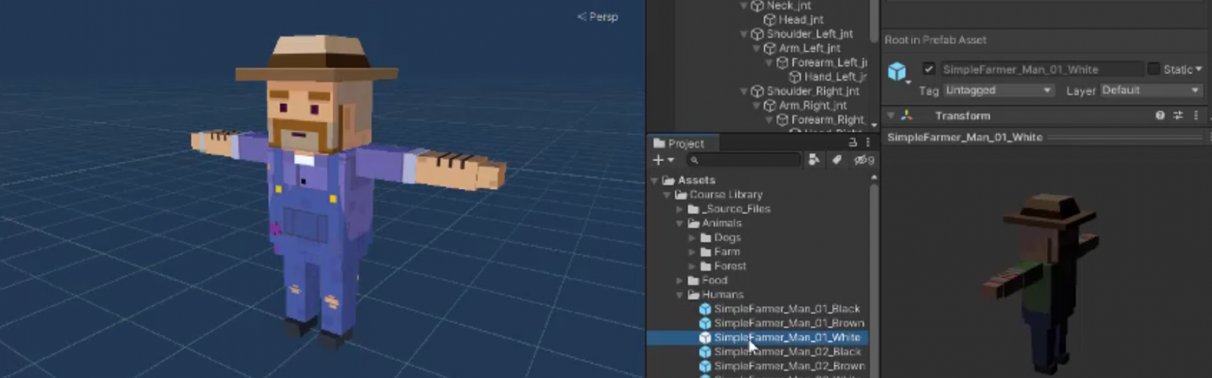This screenshot has width=1212, height=378.
Task: Open the Project panel three-dot menu
Action: (868, 143)
